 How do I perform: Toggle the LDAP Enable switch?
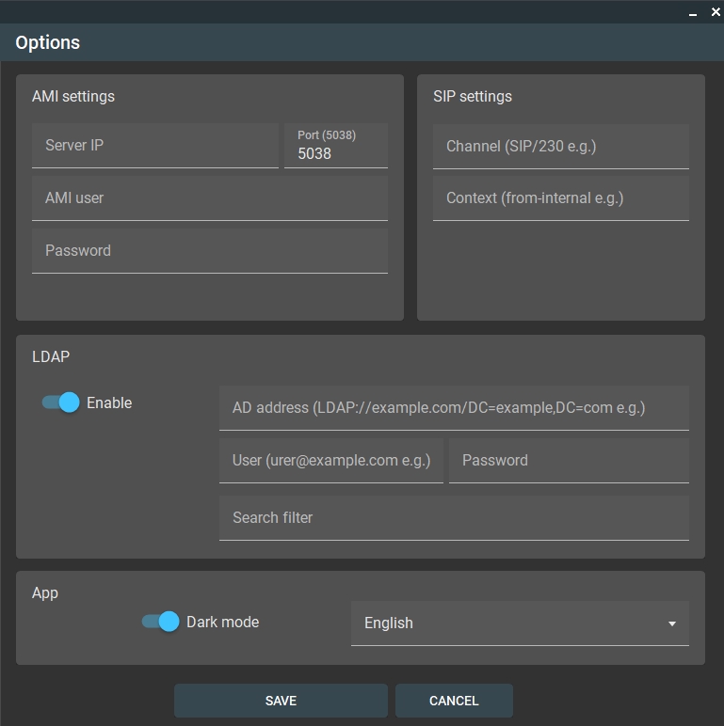coord(60,402)
